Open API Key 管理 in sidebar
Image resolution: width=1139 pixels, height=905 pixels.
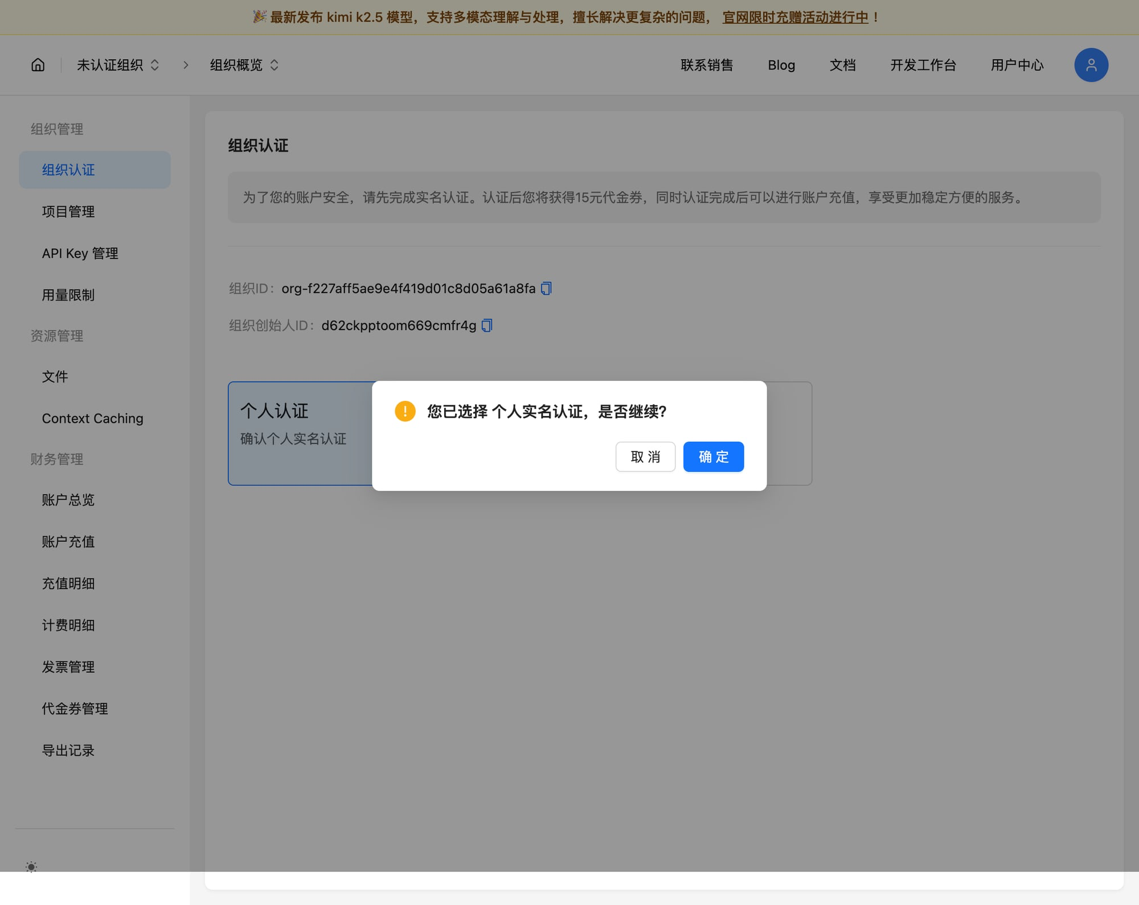(x=80, y=253)
